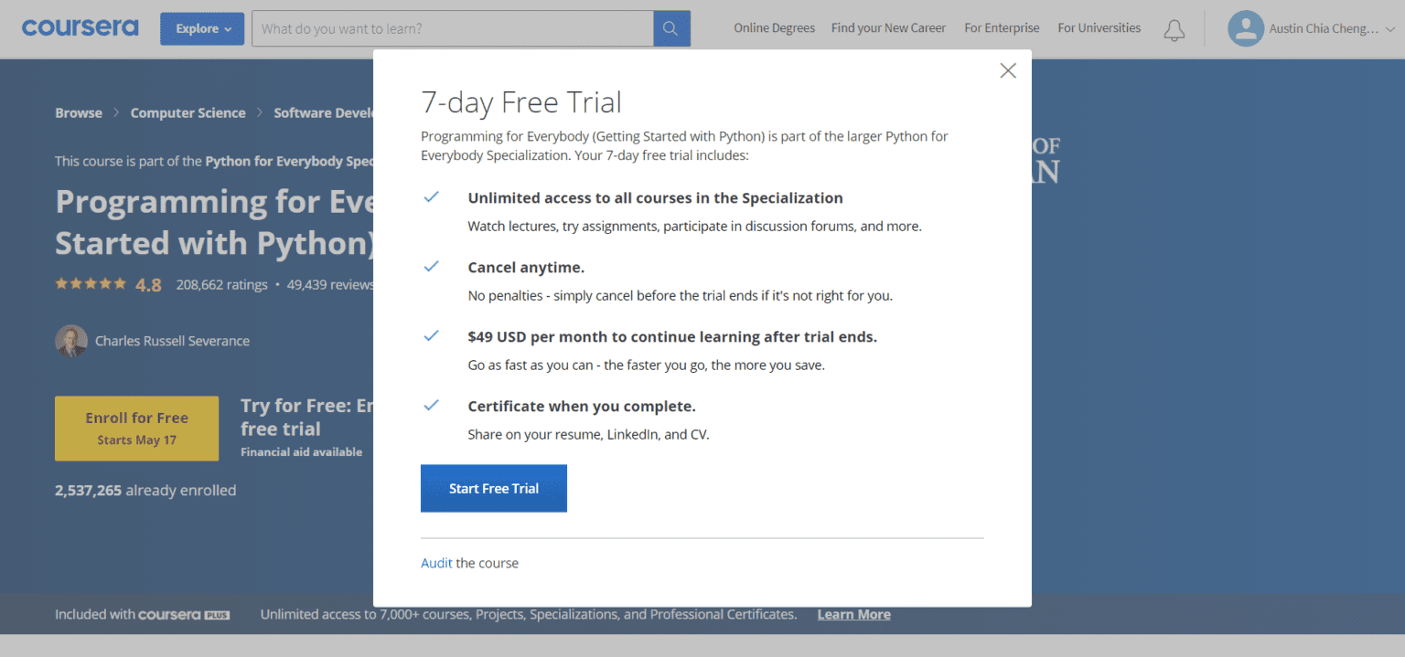Screen dimensions: 1405x657
Task: Click a star in the course rating
Action: 91,283
